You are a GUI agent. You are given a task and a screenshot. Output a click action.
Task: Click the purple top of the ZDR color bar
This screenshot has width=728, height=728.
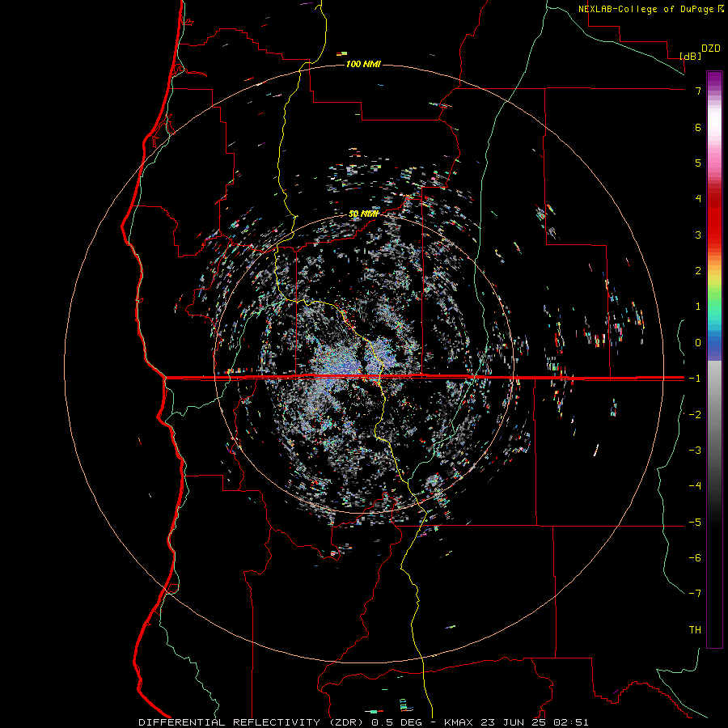[x=714, y=79]
